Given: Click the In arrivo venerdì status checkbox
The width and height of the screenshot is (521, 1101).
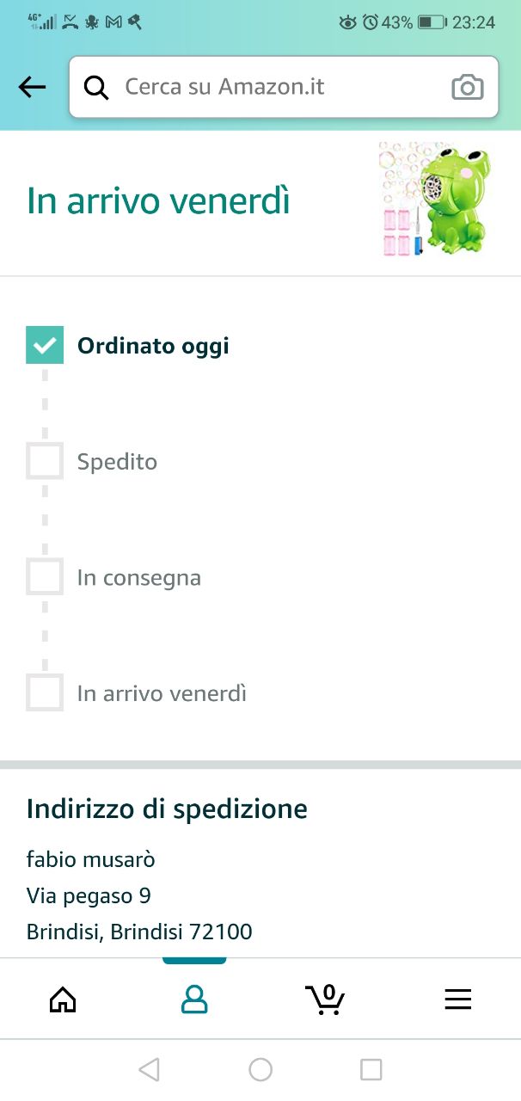Looking at the screenshot, I should coord(45,692).
